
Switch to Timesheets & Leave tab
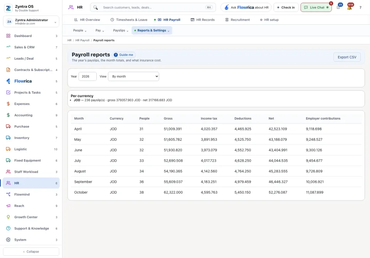(129, 20)
